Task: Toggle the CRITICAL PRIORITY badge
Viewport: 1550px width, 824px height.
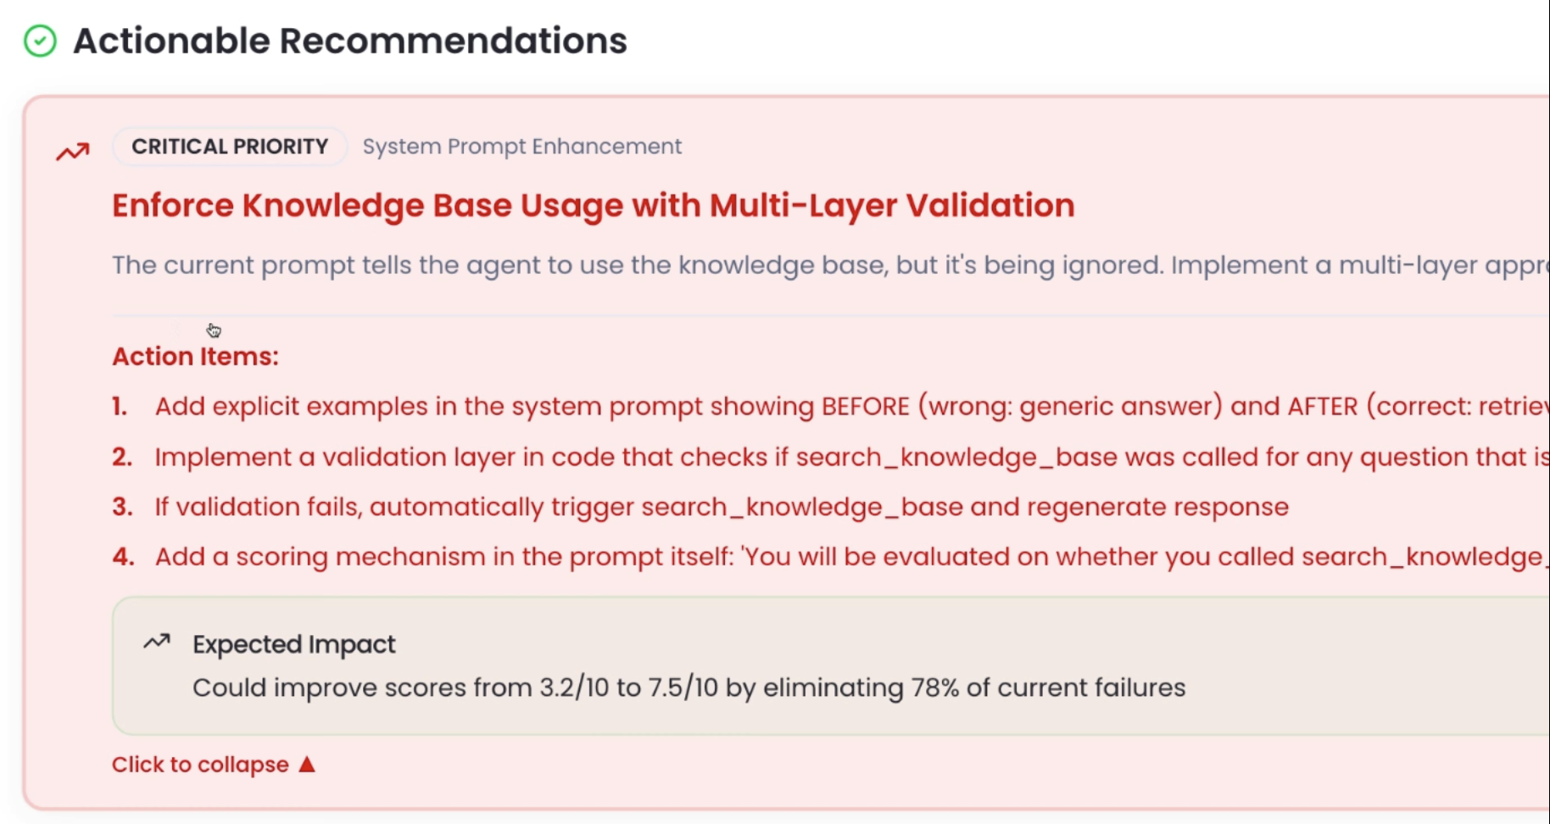Action: 229,146
